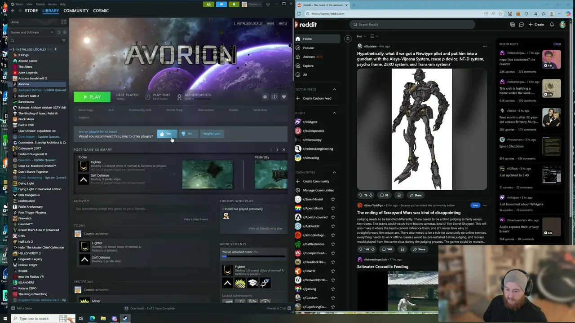Join r/LinusTechTips with Join button
This screenshot has width=575, height=323.
[x=475, y=205]
